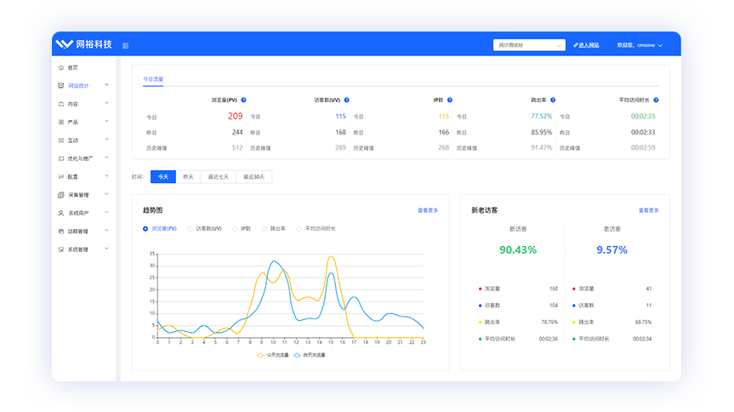734x412 pixels.
Task: Select the 最近30天 time filter button
Action: 254,177
